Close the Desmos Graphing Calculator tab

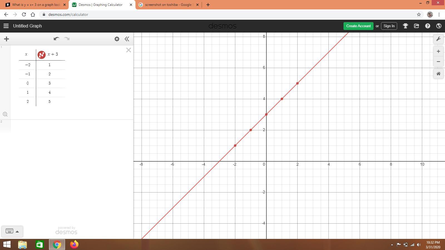click(131, 5)
